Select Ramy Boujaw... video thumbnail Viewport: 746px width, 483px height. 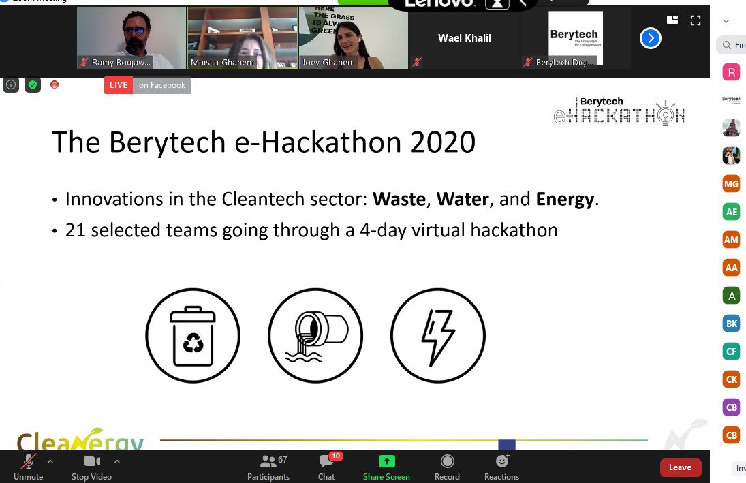(131, 38)
